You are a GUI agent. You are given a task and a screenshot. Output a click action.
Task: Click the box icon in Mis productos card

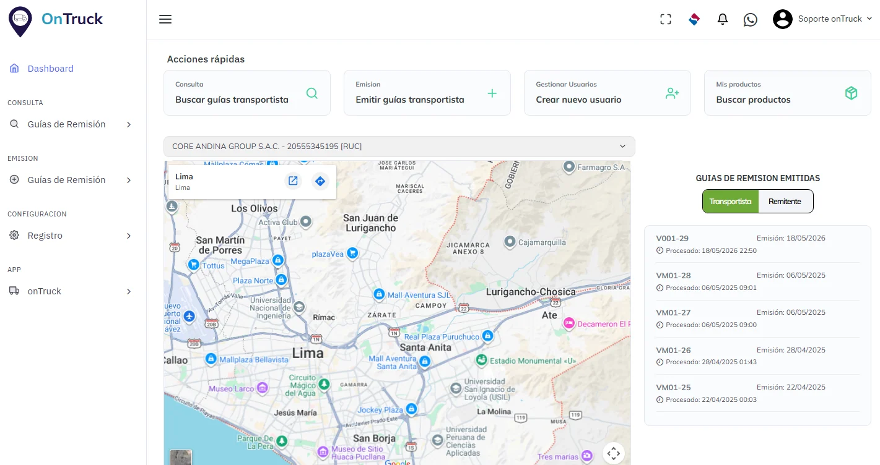click(852, 93)
